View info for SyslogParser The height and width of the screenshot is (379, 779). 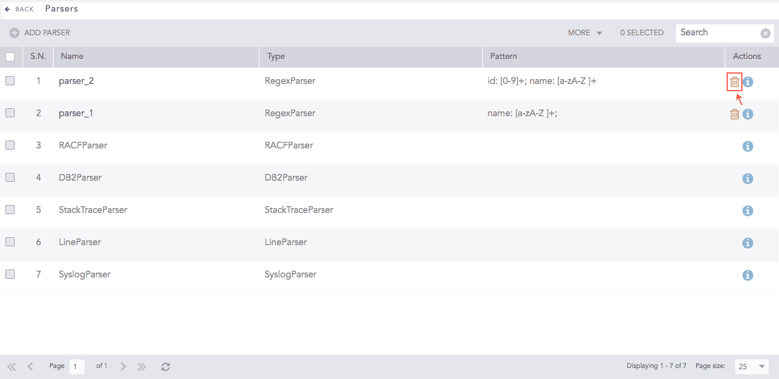(747, 275)
